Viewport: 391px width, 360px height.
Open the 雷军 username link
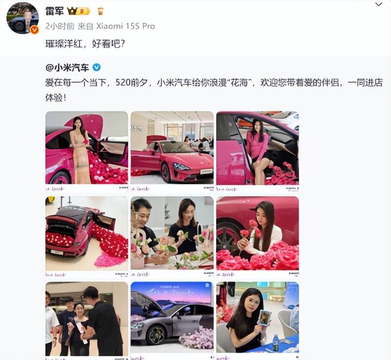tap(55, 11)
